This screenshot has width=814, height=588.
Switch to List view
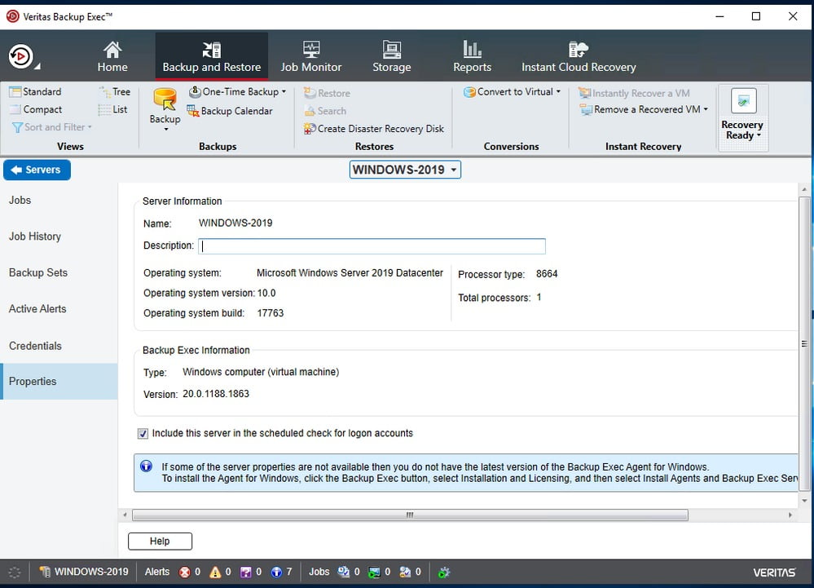[113, 109]
